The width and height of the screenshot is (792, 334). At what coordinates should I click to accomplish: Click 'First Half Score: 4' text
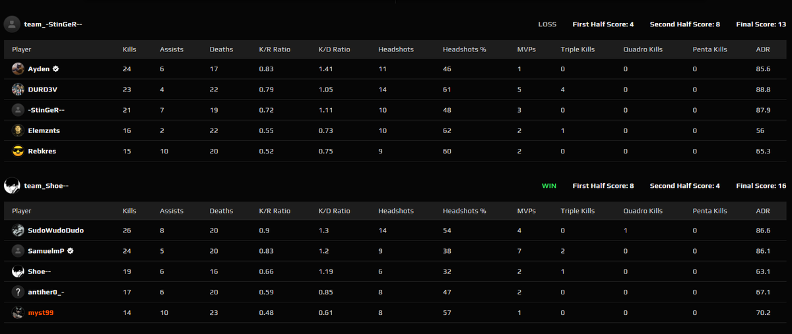pos(603,24)
